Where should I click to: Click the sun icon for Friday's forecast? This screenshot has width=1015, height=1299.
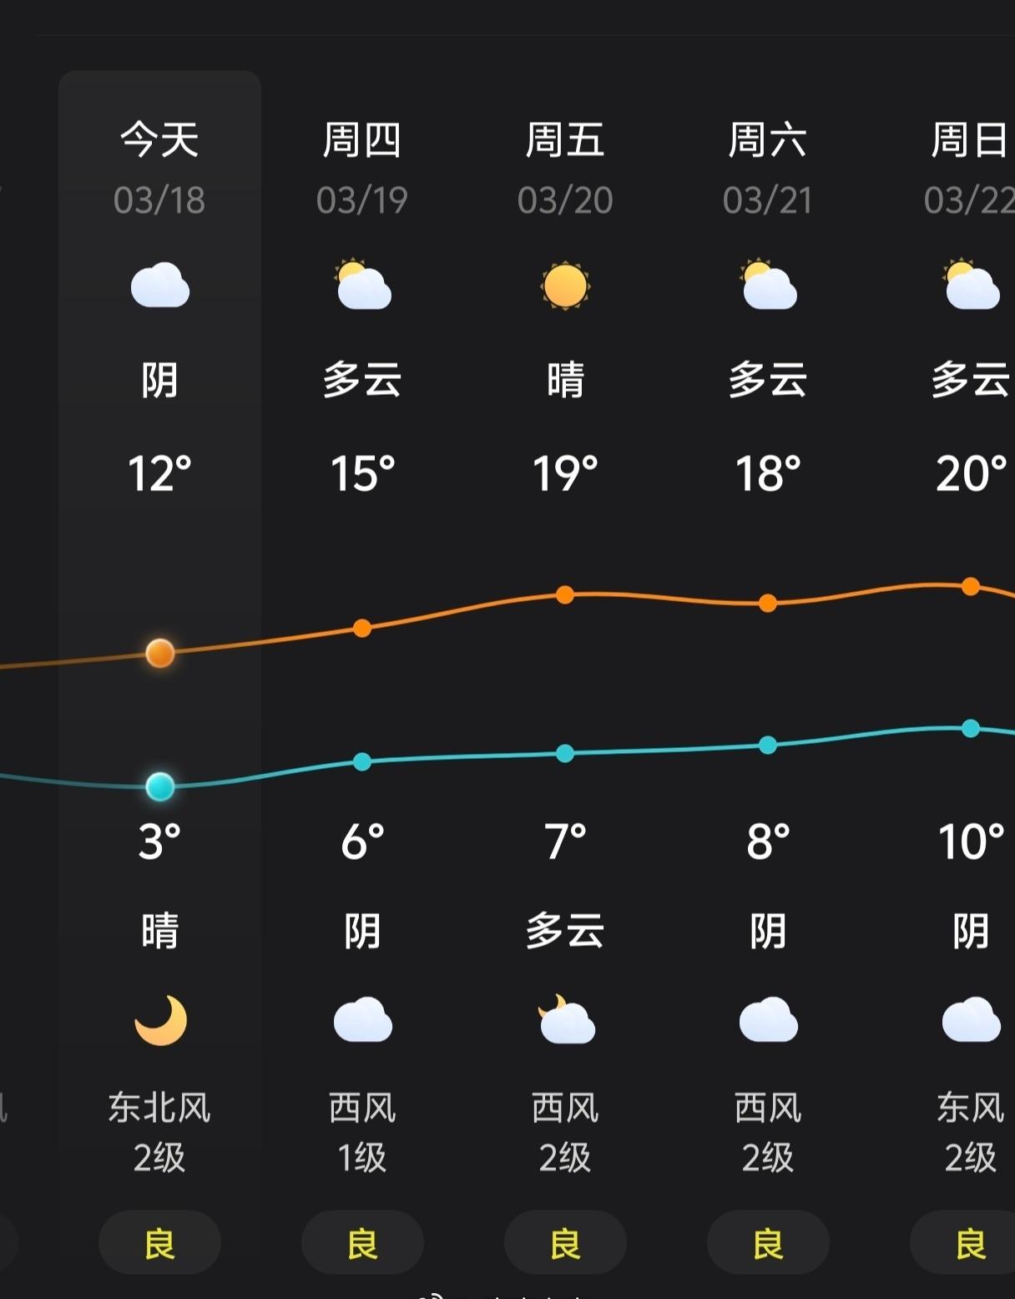[x=566, y=288]
